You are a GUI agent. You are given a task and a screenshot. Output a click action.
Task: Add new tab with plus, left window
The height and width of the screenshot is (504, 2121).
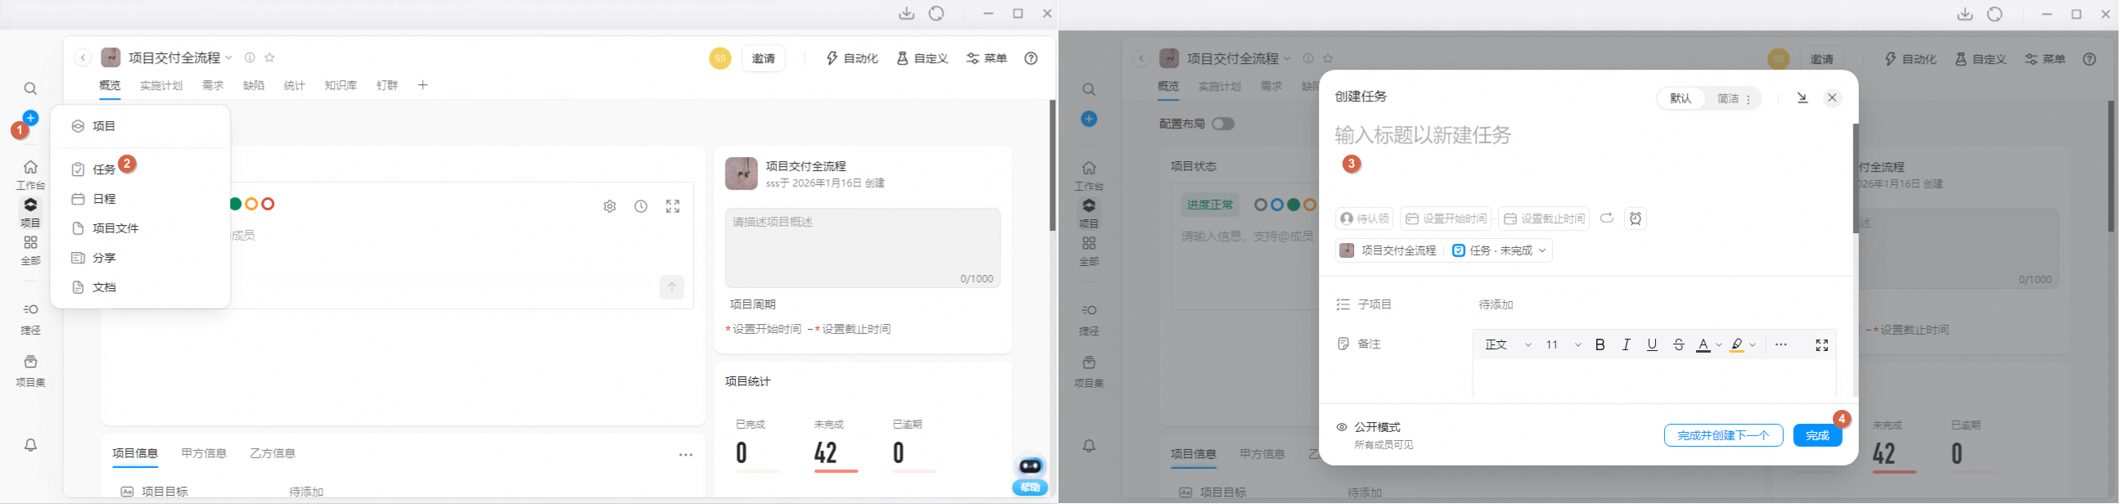point(422,85)
